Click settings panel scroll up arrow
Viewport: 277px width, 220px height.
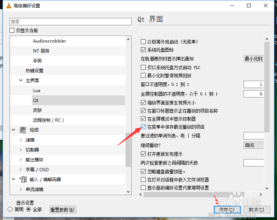[267, 39]
